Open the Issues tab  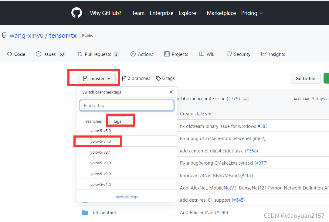coord(51,54)
